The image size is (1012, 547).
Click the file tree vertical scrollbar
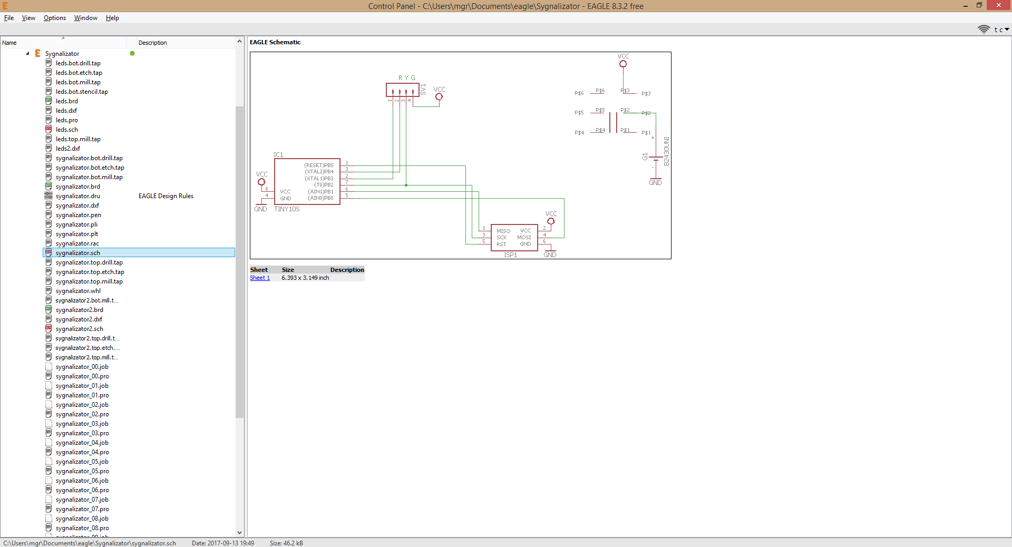tap(239, 263)
